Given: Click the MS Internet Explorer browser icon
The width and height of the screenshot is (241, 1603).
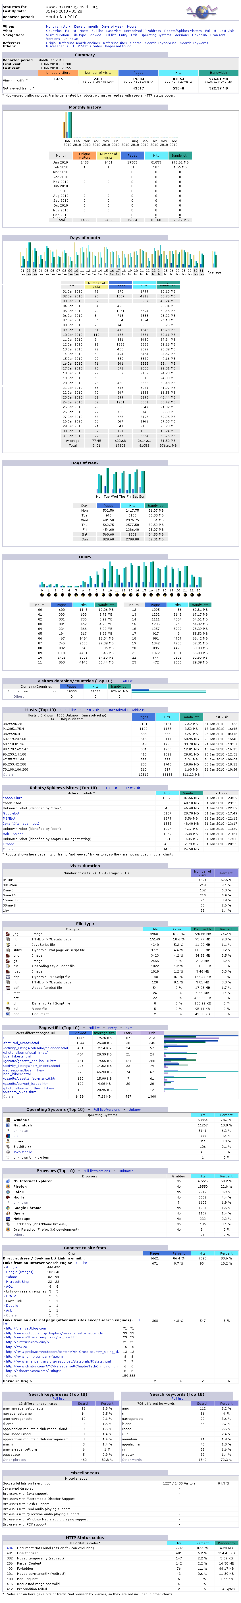Looking at the screenshot, I should tap(7, 1181).
